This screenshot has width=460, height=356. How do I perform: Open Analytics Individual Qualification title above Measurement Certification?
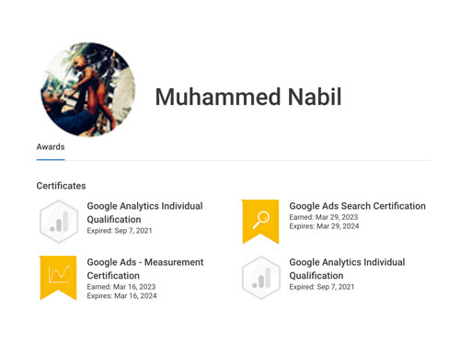144,212
